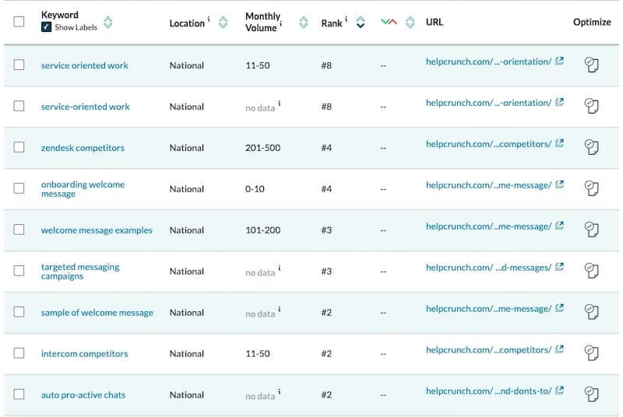The height and width of the screenshot is (417, 623).
Task: Show info for sample of welcome message no data
Action: click(280, 310)
